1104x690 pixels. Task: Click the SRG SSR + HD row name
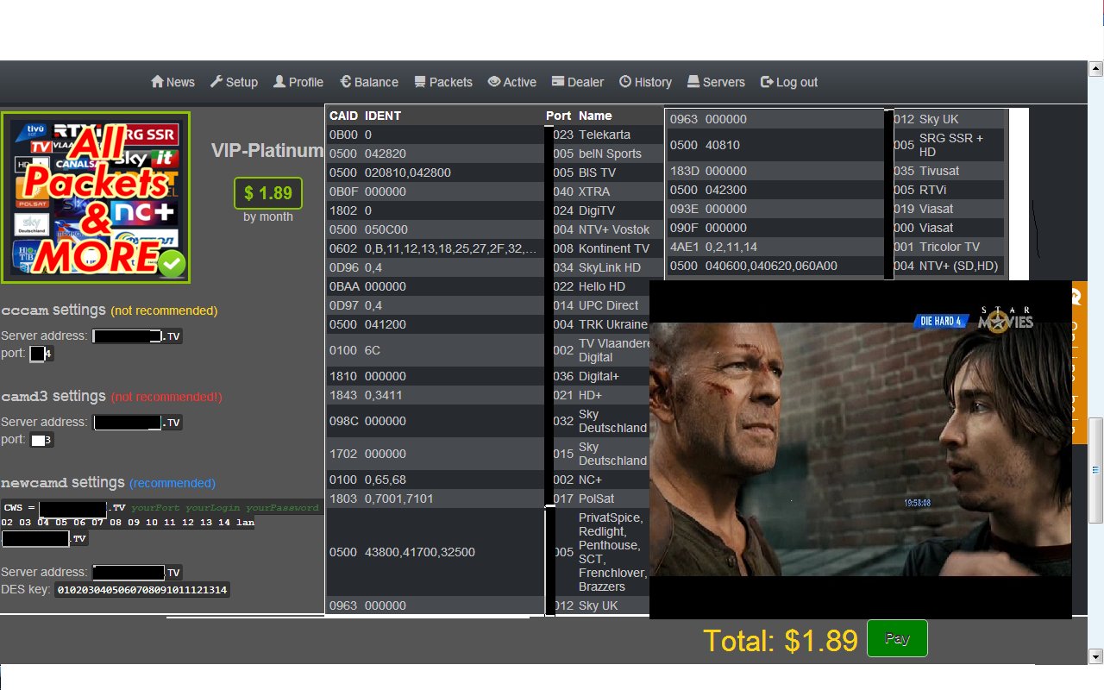pyautogui.click(x=951, y=145)
